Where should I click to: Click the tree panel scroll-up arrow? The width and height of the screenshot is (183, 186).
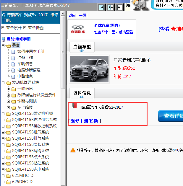(63, 13)
